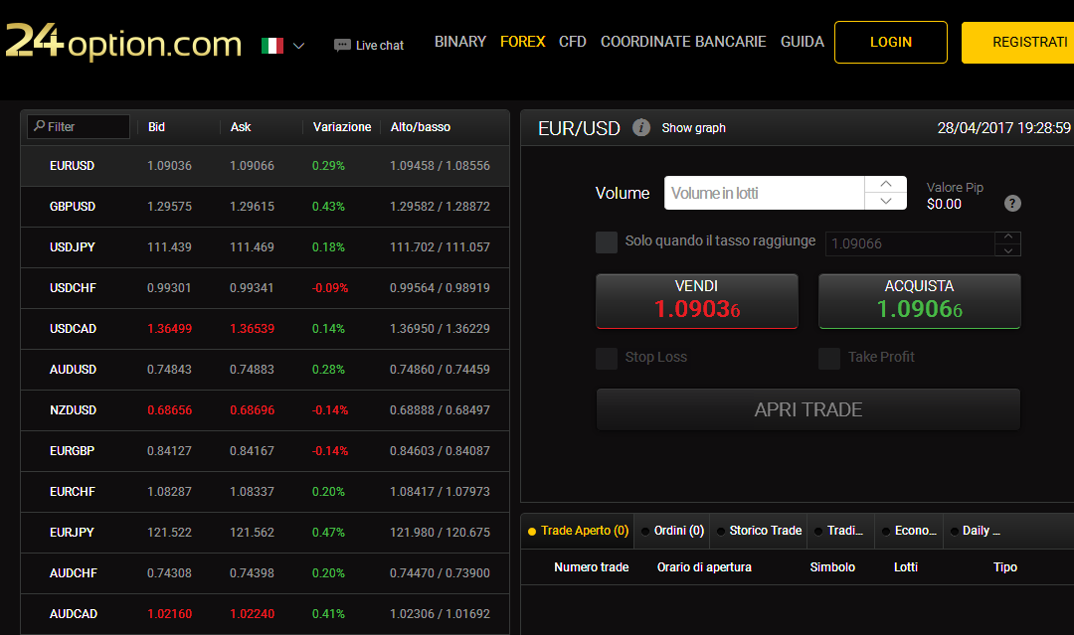
Task: Click the Numero trade column header
Action: [591, 567]
